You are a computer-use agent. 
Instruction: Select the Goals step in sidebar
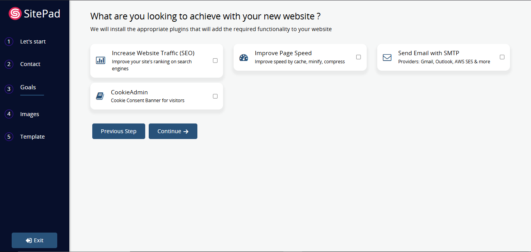click(28, 87)
